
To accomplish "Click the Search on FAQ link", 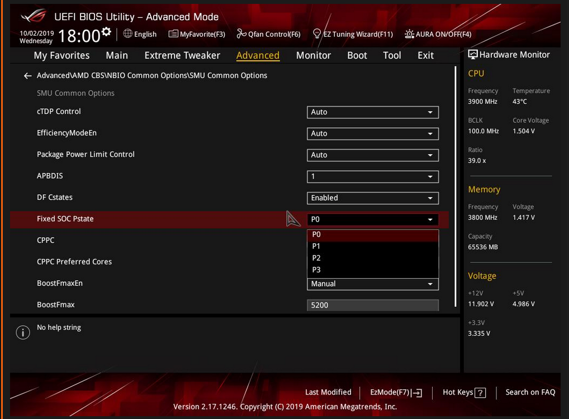I will [530, 392].
